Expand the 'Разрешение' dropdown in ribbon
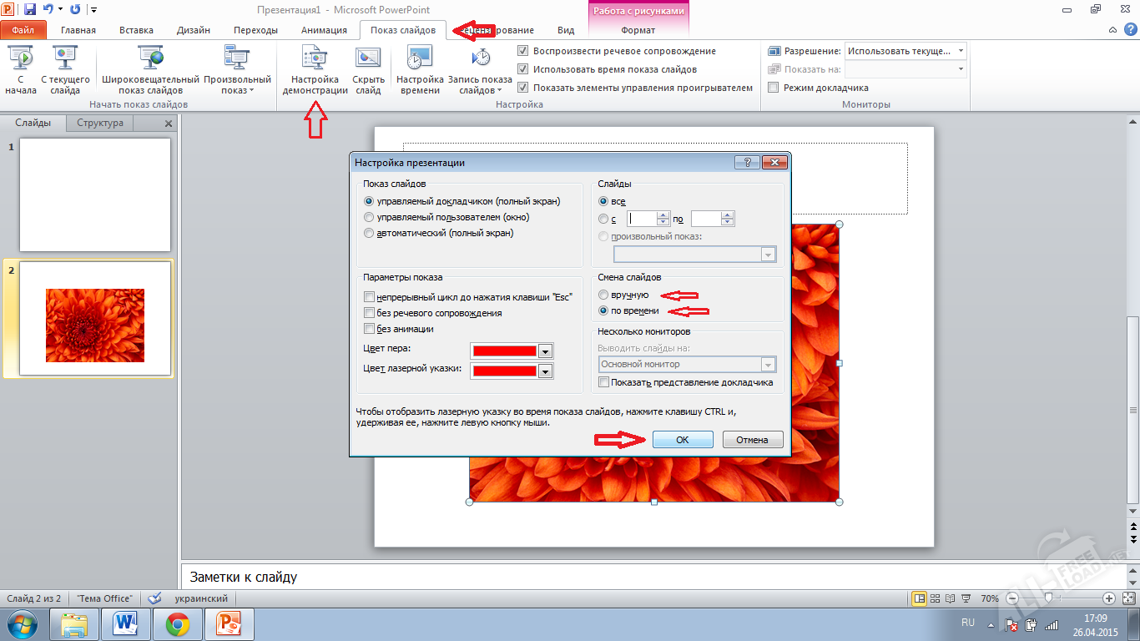Screen dimensions: 1140x641 coord(961,51)
